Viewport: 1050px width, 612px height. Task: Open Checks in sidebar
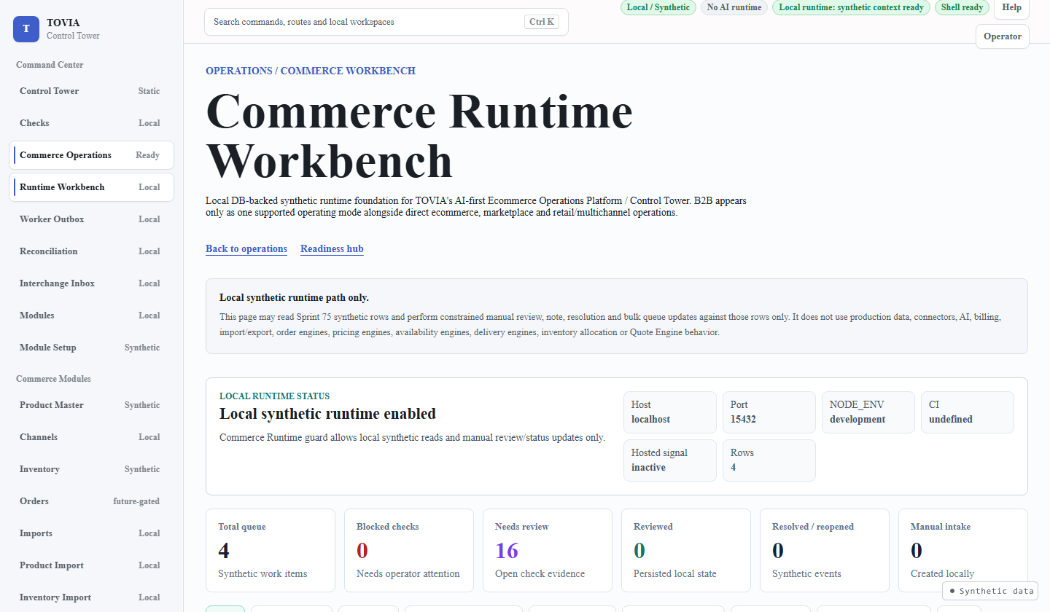(91, 123)
